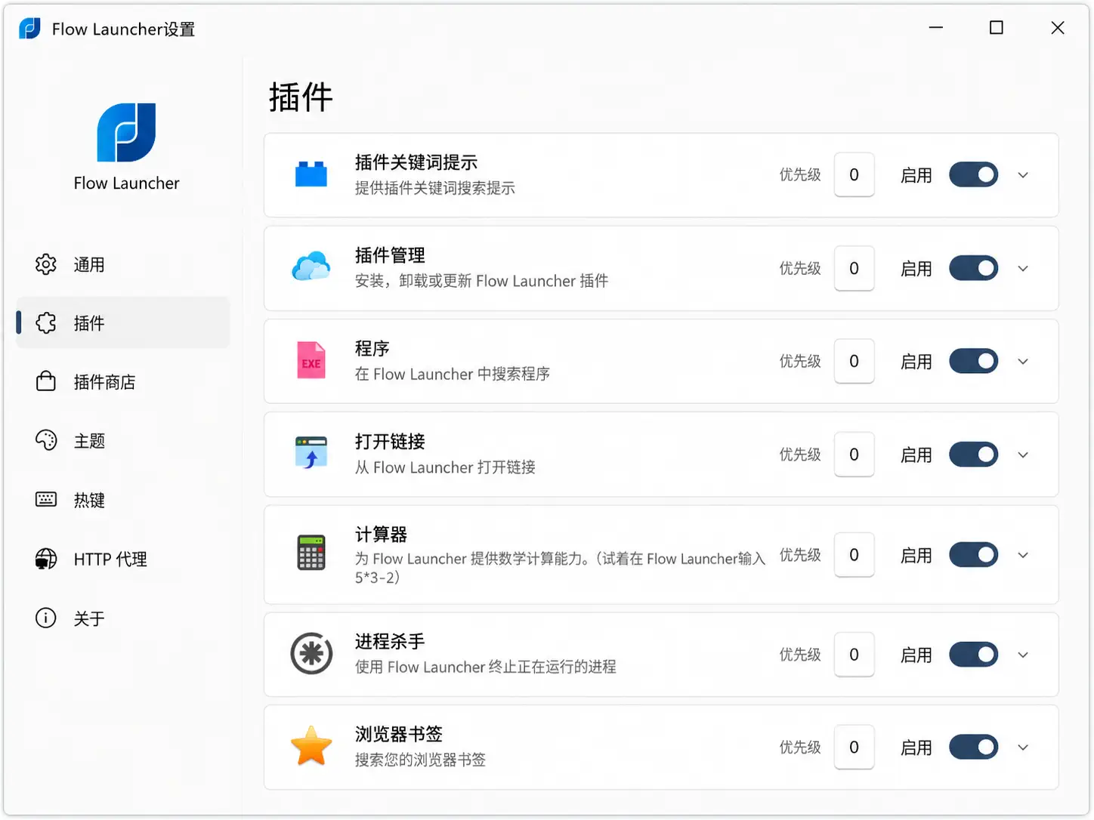Click the gear icon next to 通用
This screenshot has width=1094, height=820.
[x=46, y=264]
